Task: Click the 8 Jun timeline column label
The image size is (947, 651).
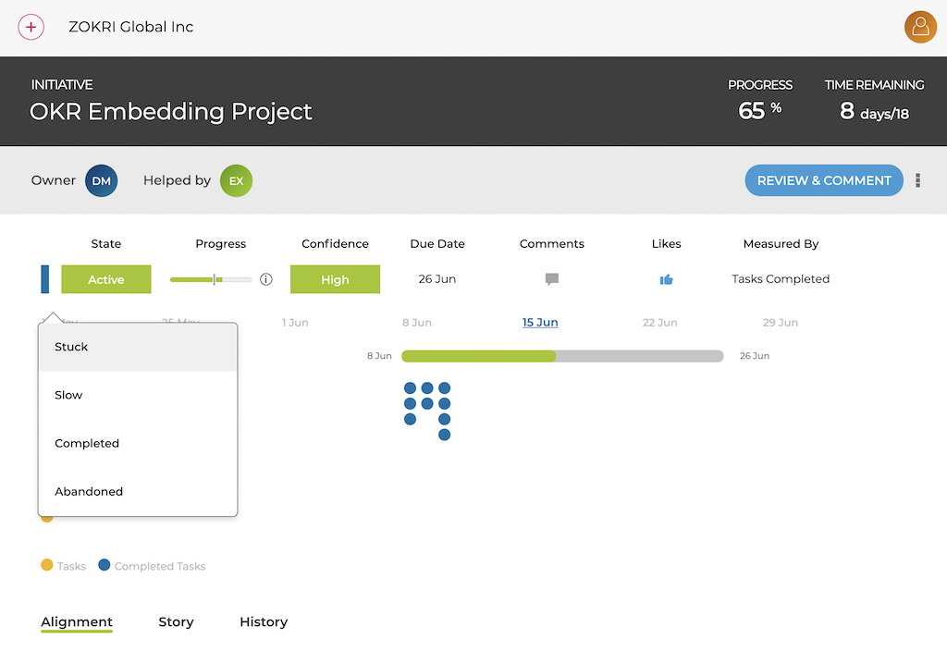Action: (x=417, y=323)
